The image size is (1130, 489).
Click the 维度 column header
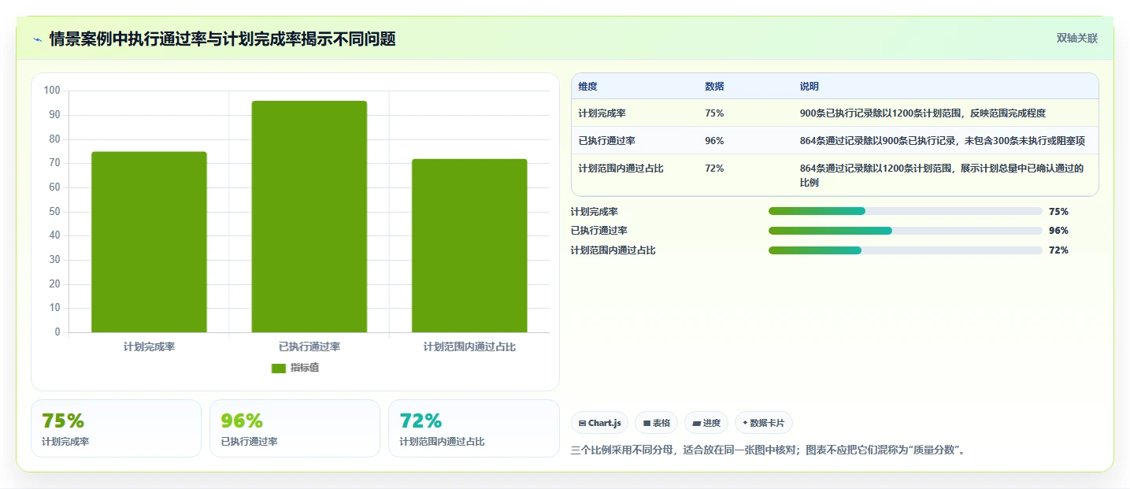point(587,87)
